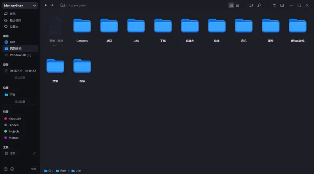Select the 链接 links folder
This screenshot has height=174, width=314.
pyautogui.click(x=217, y=30)
